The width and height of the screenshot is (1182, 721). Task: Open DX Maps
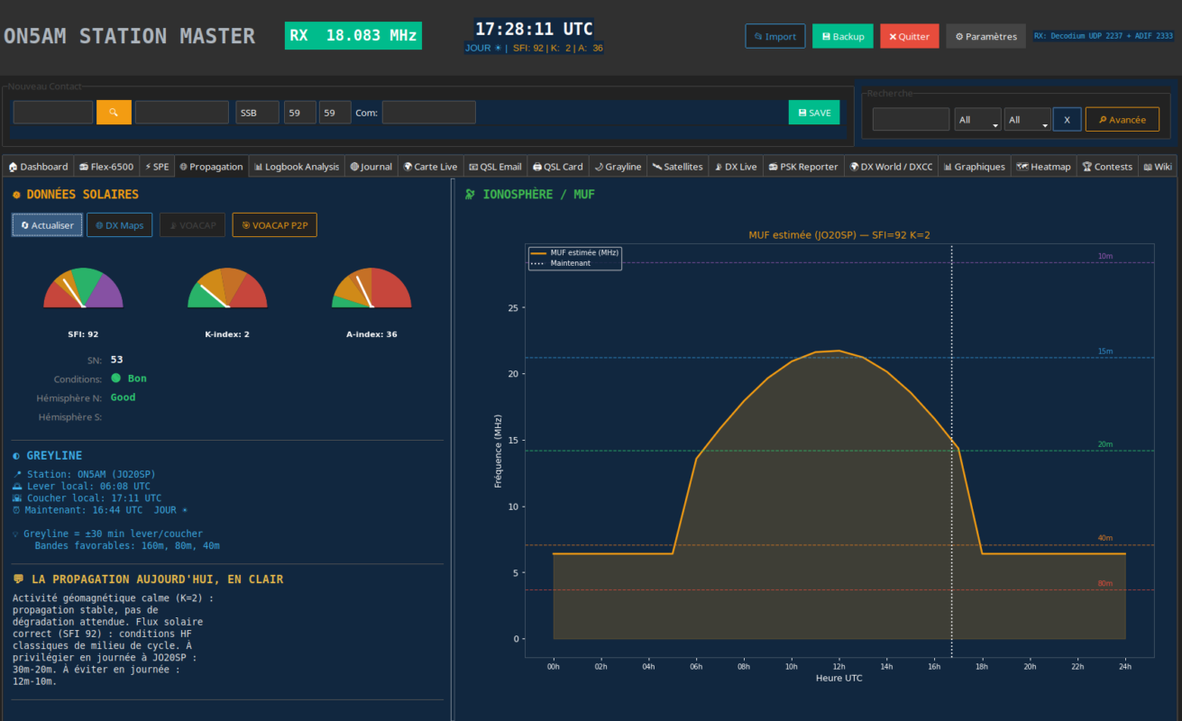[x=120, y=225]
